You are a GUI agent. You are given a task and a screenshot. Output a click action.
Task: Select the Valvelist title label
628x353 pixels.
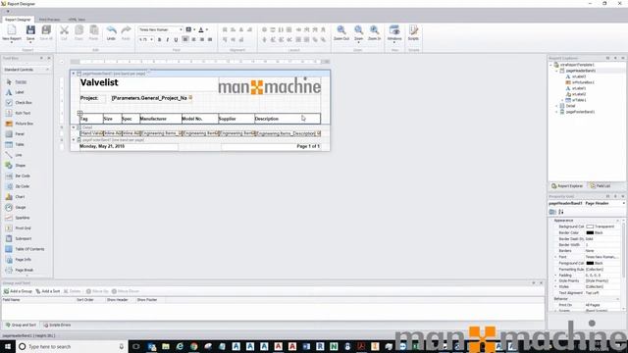(99, 82)
